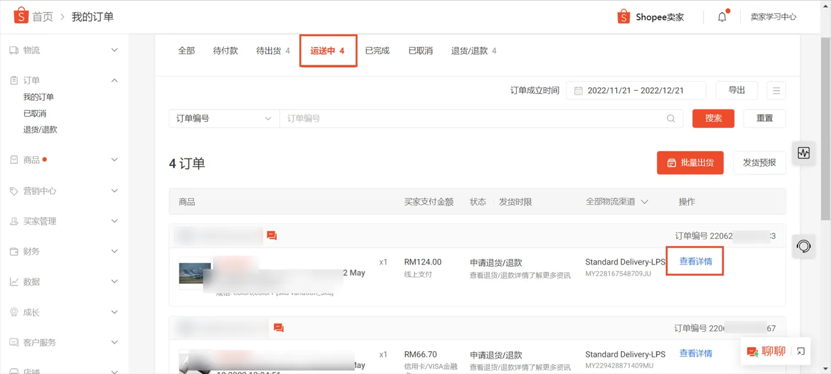Click the calendar icon in date range field

coord(577,90)
